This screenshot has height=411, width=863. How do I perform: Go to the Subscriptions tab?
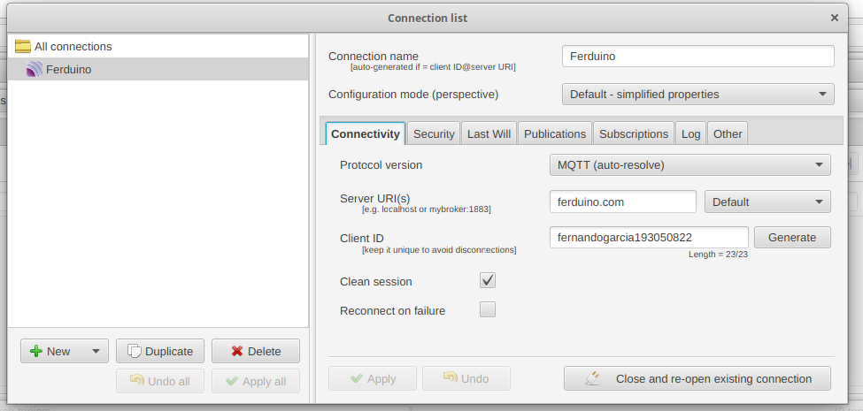633,134
